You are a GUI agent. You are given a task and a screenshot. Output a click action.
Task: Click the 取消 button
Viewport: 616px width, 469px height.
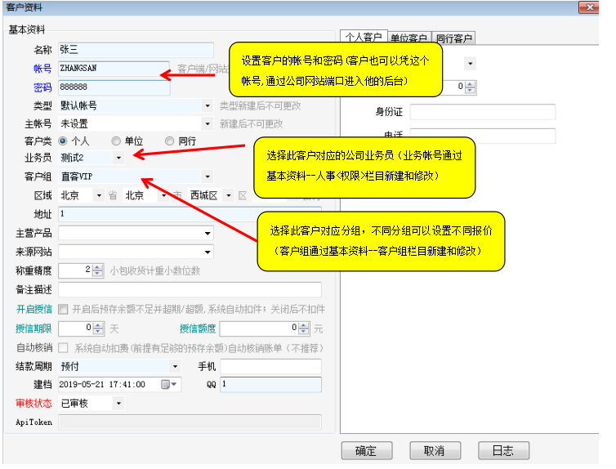click(434, 451)
